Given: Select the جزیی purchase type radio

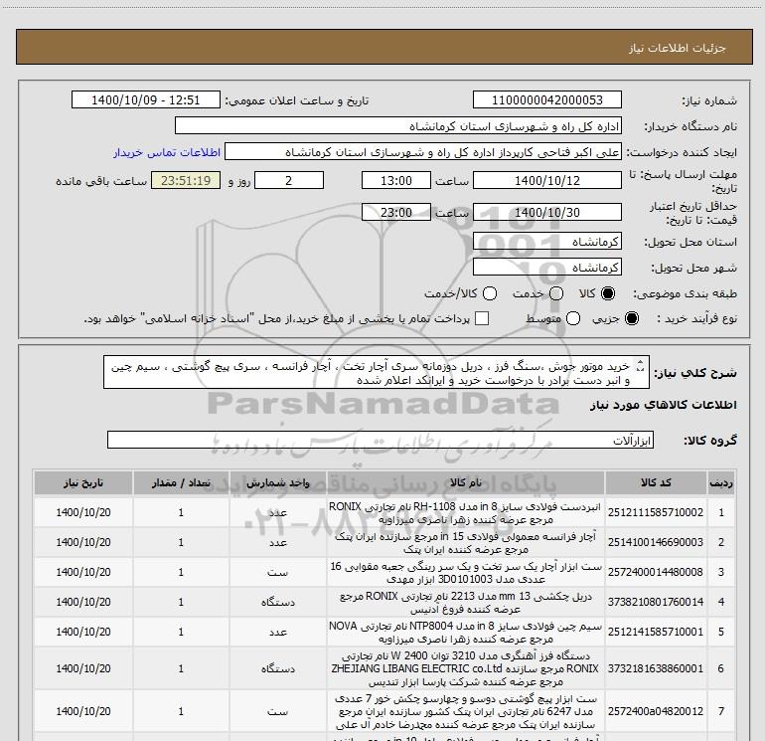Looking at the screenshot, I should pyautogui.click(x=631, y=318).
